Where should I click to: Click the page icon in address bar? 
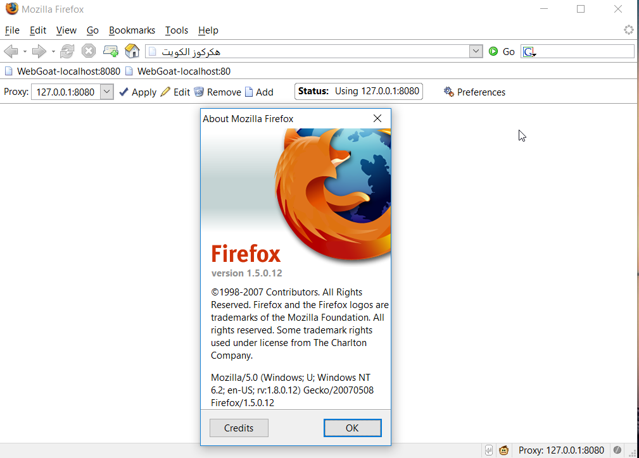tap(153, 51)
